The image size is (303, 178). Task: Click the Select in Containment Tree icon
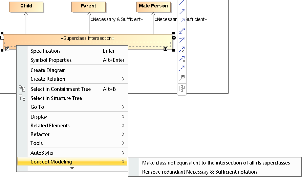point(22,89)
